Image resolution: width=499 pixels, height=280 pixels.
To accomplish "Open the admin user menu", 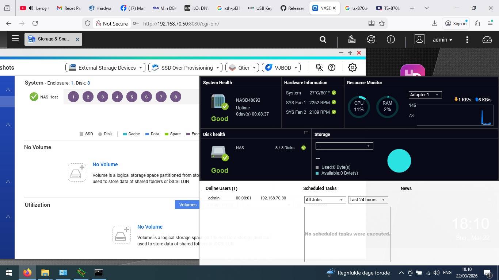I will [442, 40].
